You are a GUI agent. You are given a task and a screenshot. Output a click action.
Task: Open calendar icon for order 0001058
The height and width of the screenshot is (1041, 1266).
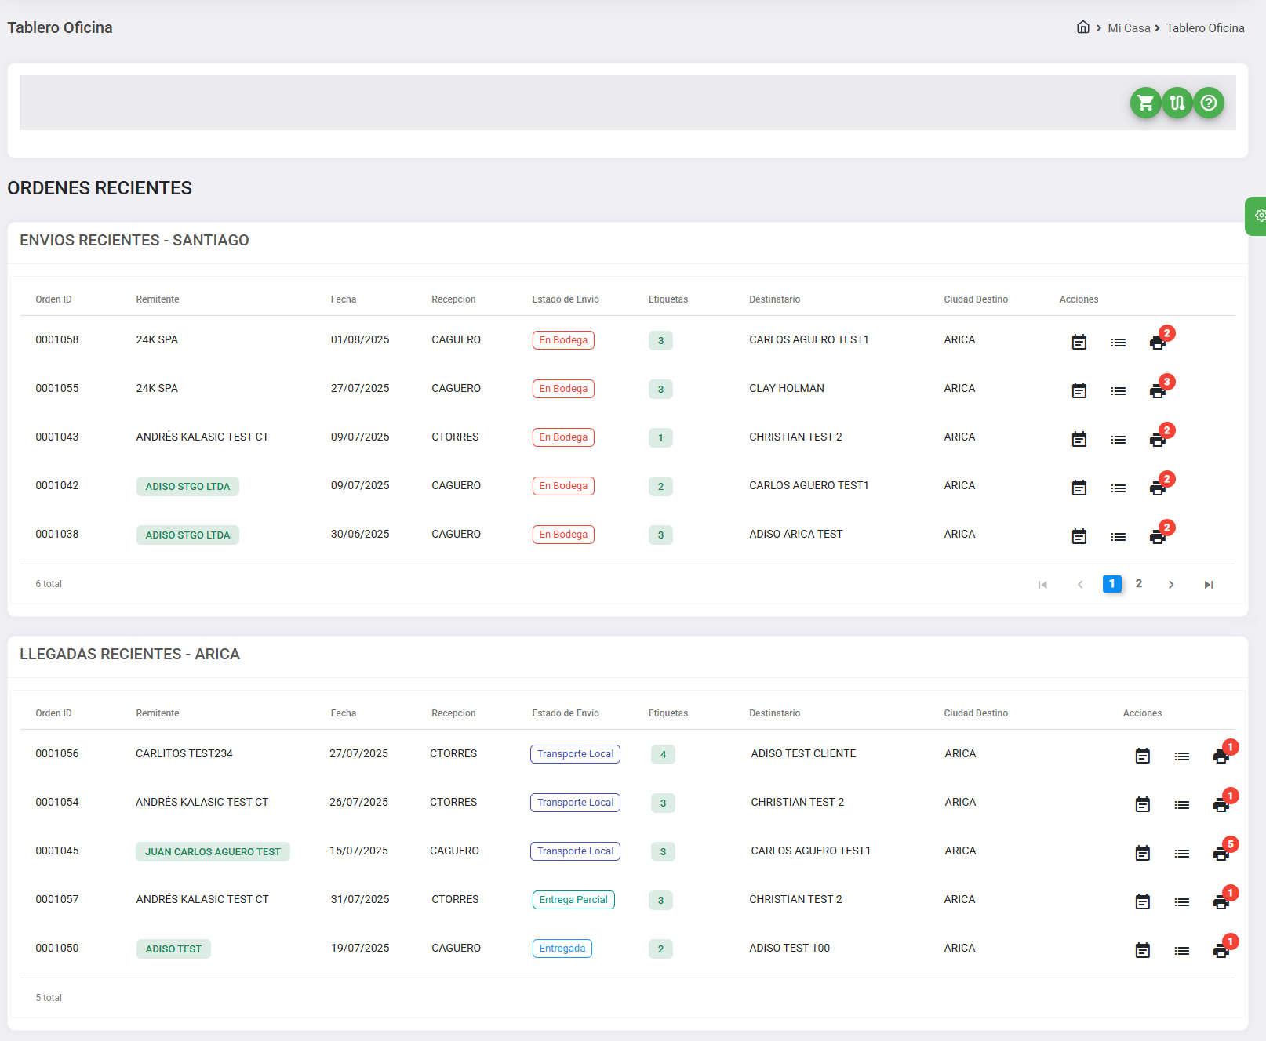pos(1079,342)
